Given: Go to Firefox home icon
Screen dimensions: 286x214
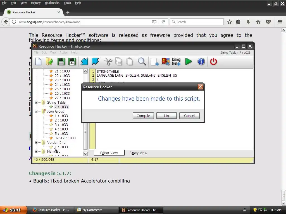Looking at the screenshot, I should (x=258, y=22).
